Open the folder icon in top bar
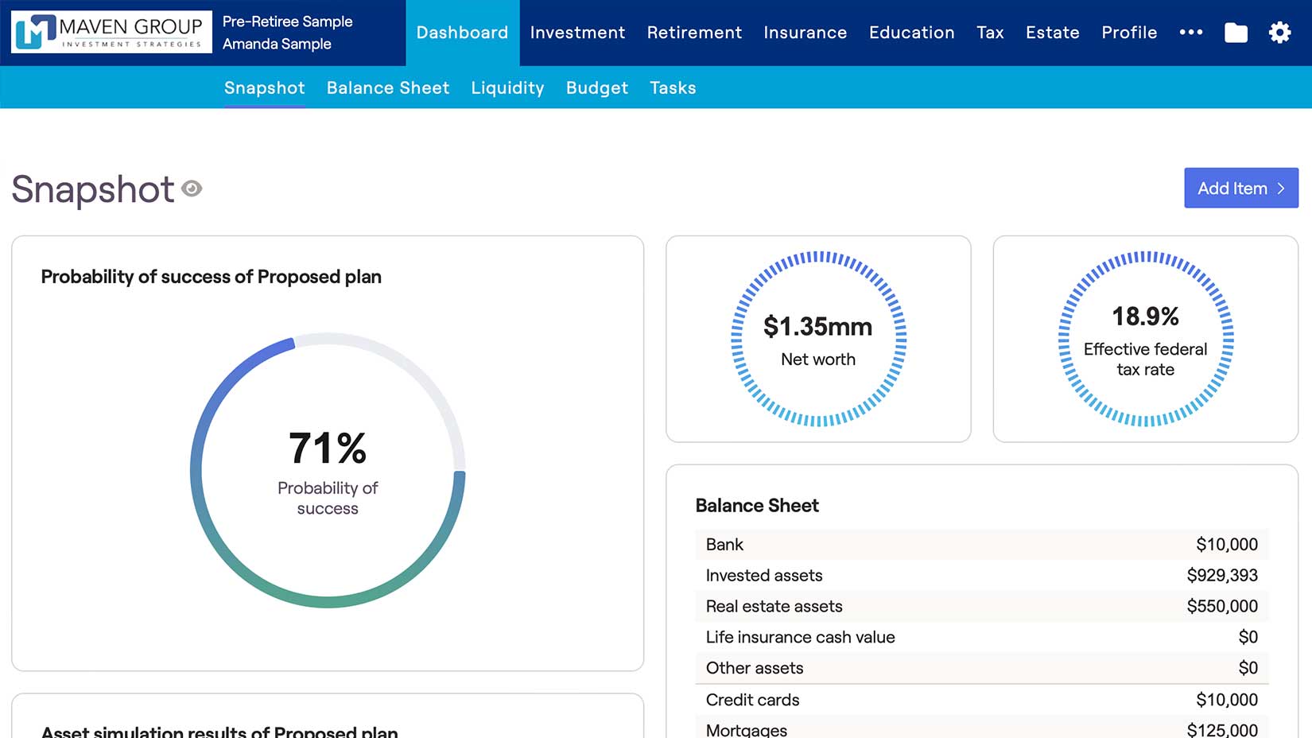The width and height of the screenshot is (1312, 738). 1236,33
